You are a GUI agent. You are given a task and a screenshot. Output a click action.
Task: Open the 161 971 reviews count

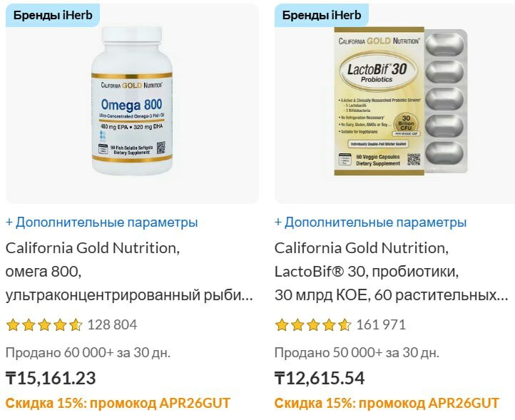[381, 324]
